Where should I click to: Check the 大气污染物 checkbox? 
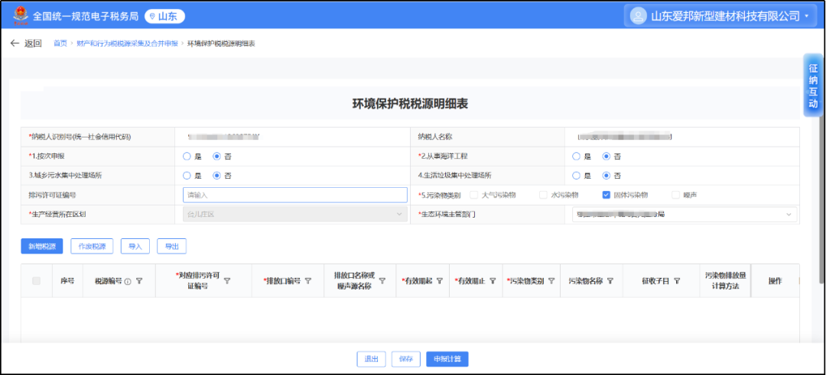coord(473,195)
